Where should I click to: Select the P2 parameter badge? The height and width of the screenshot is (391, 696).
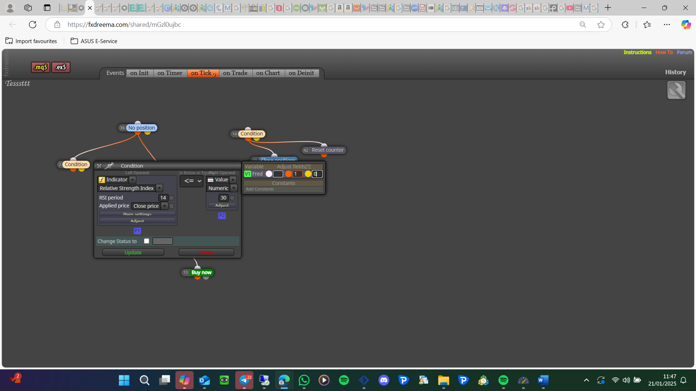click(x=222, y=216)
